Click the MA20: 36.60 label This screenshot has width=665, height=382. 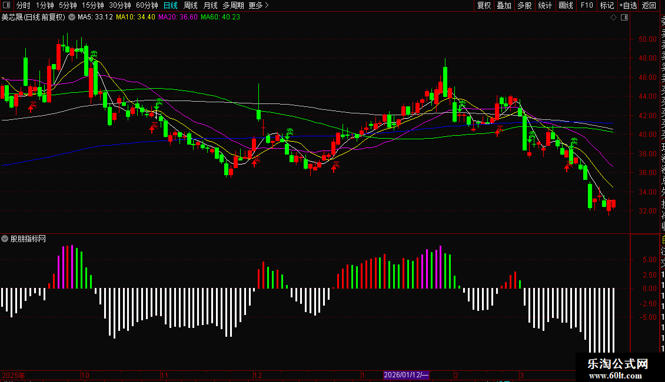[x=178, y=18]
